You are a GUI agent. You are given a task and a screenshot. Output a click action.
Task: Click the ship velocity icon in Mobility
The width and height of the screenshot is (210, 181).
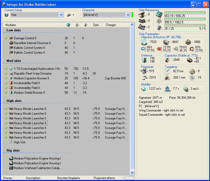[x=144, y=89]
